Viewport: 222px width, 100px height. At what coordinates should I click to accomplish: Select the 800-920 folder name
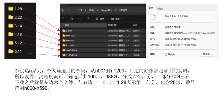[x=70, y=41]
